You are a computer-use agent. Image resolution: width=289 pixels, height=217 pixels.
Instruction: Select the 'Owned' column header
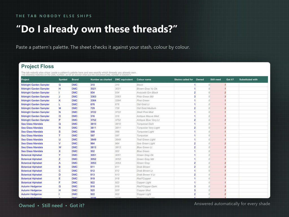tap(200, 79)
